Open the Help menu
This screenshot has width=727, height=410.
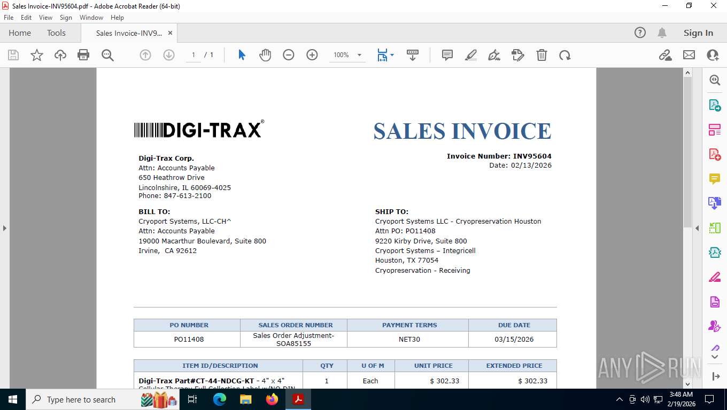tap(117, 18)
